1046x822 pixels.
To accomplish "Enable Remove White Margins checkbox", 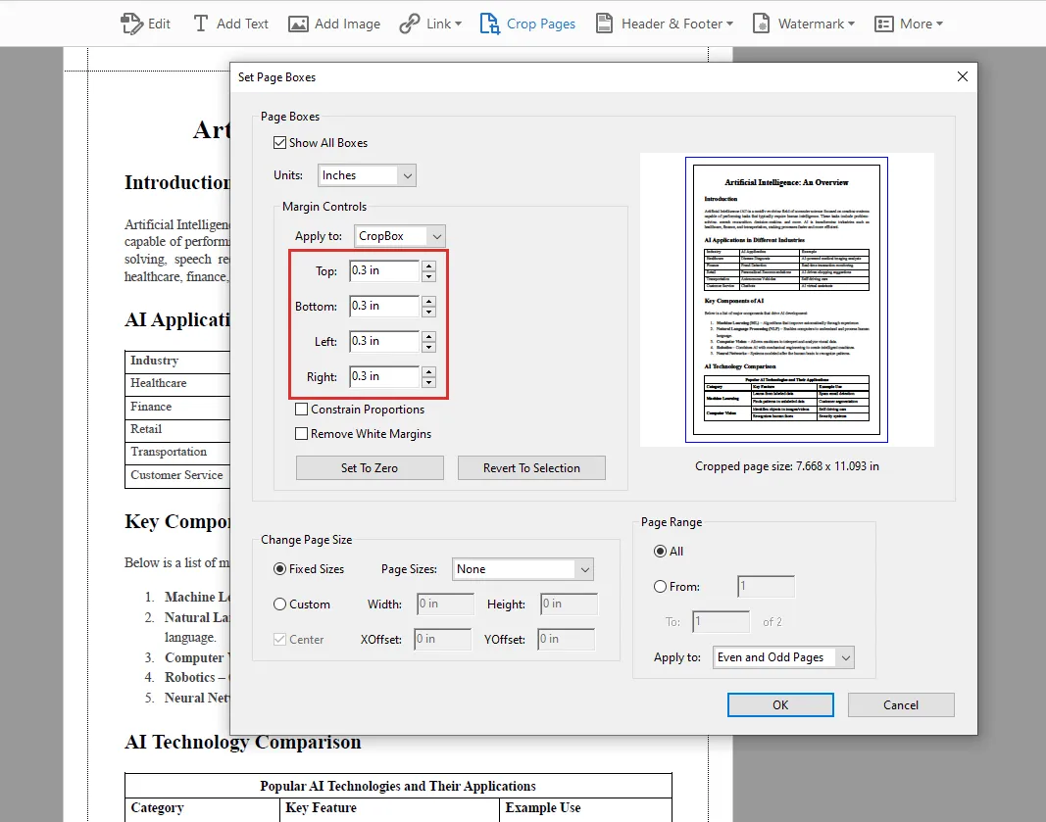I will [302, 434].
